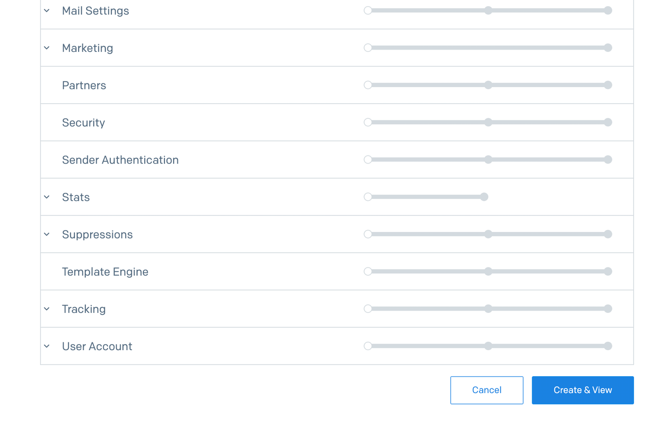This screenshot has height=436, width=660.
Task: Set User Account slider to middle position
Action: pyautogui.click(x=488, y=346)
